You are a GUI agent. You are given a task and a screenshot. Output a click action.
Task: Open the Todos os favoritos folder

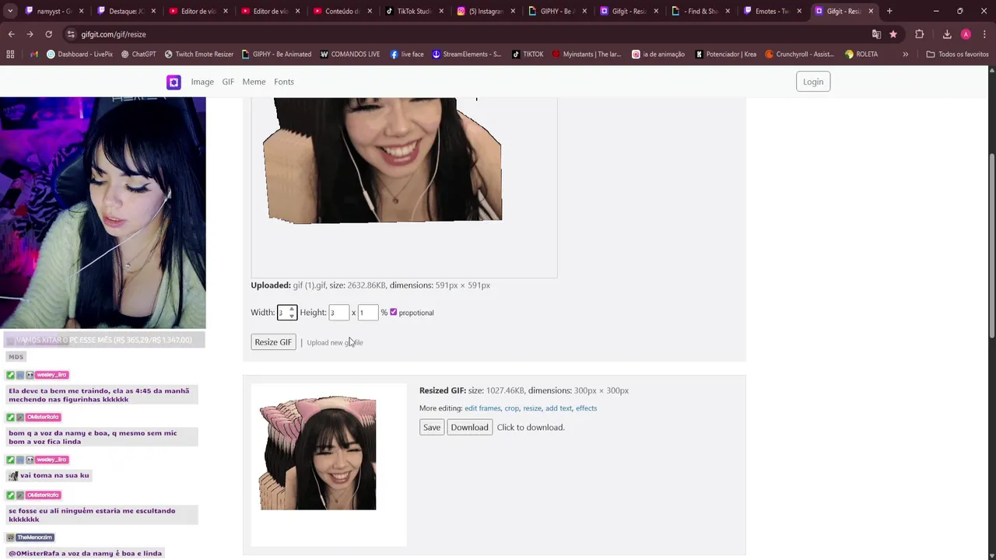click(x=957, y=54)
